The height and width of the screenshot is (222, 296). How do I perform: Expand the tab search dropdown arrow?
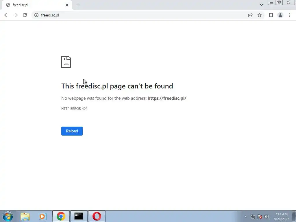tap(261, 5)
